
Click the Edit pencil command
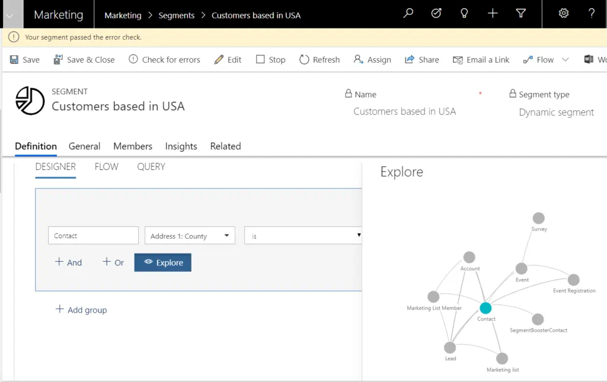point(228,60)
